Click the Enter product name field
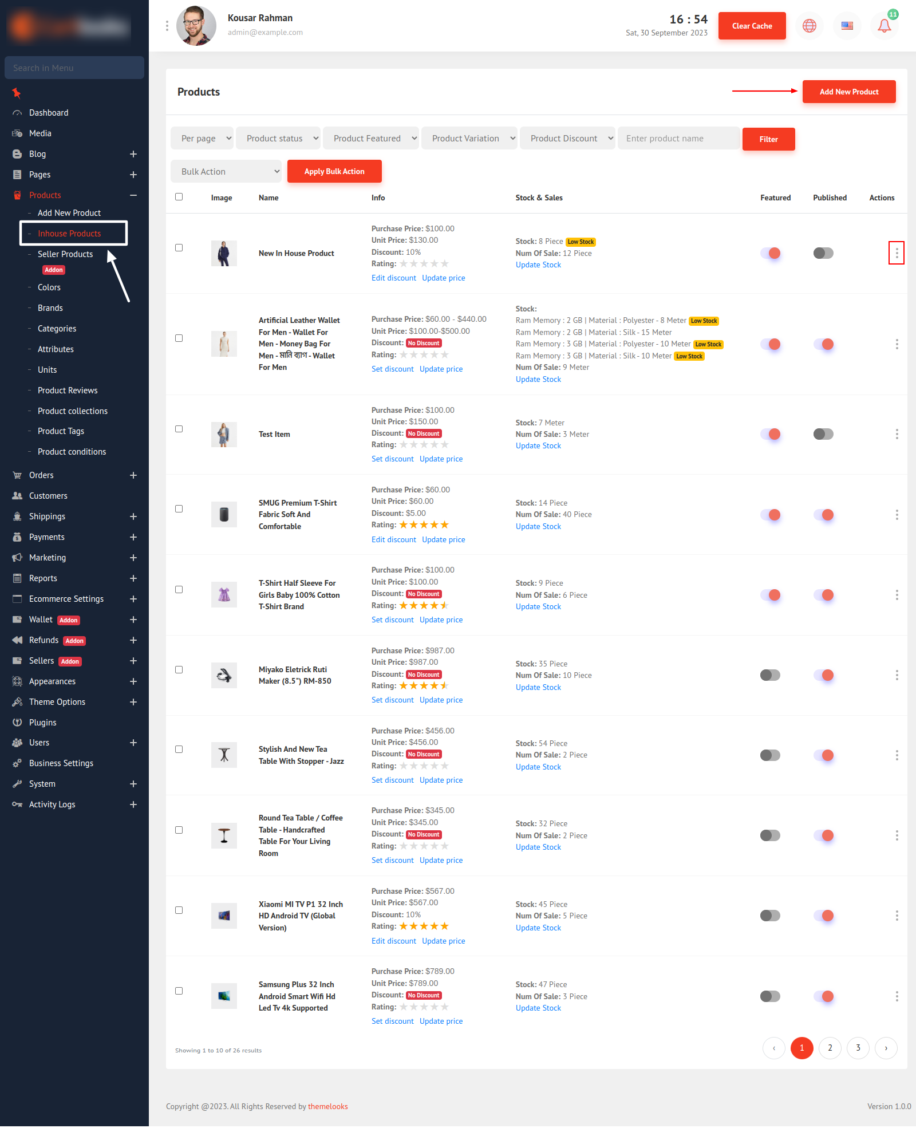Screen dimensions: 916x1128 [678, 139]
